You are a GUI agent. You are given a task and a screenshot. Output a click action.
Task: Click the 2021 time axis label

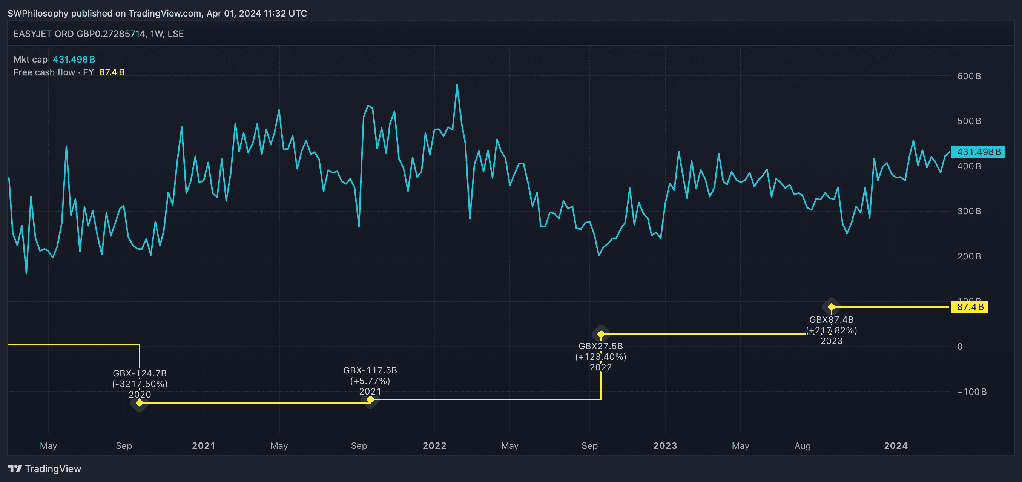click(204, 445)
